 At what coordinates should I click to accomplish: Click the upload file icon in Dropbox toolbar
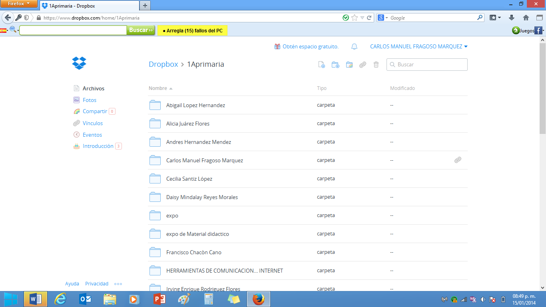(x=321, y=65)
